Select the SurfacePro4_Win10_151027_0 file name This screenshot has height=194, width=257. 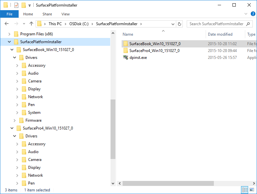(x=154, y=50)
